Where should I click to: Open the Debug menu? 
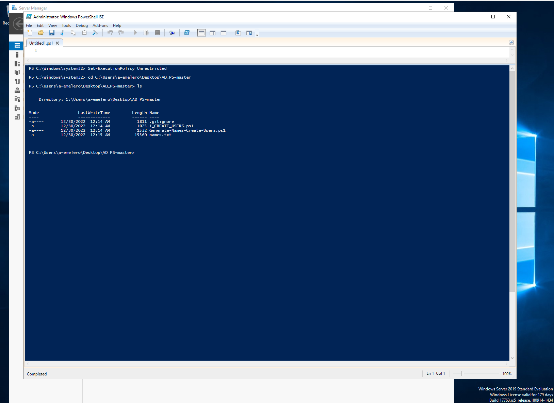[x=82, y=25]
